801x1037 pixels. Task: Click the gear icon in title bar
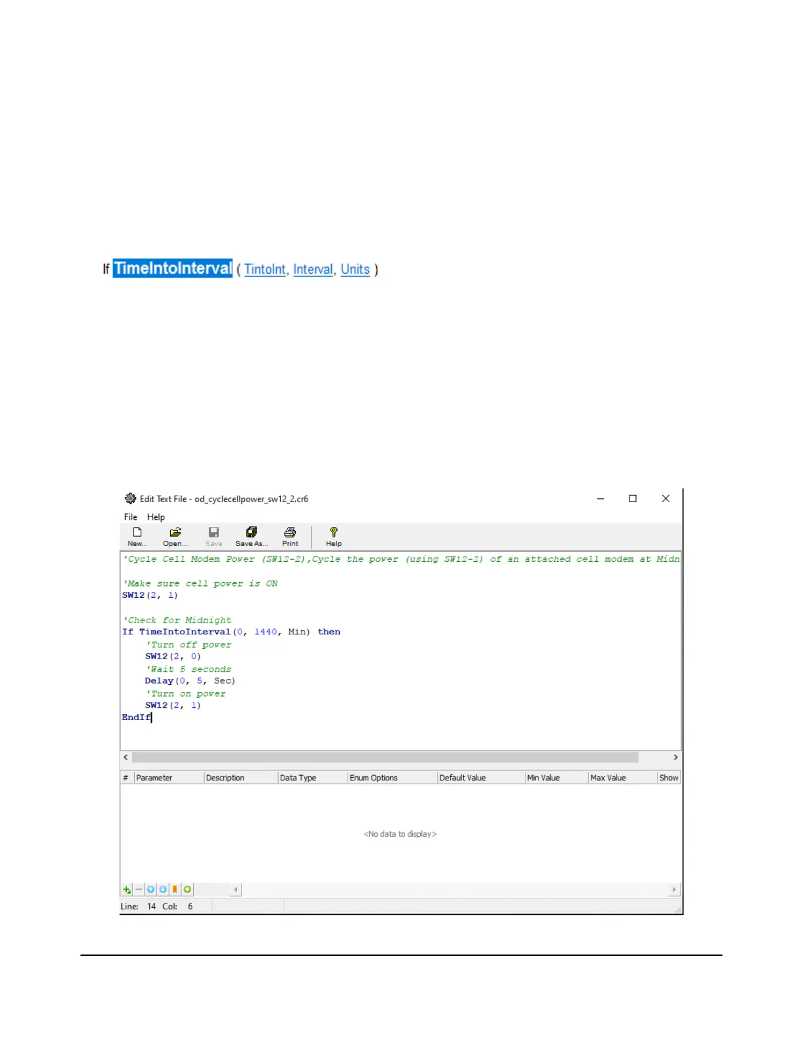130,498
